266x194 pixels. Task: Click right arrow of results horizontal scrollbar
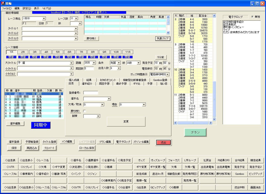tap(210, 123)
